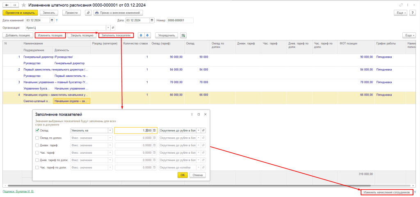
Task: Open the Еще menu above the table
Action: (409, 35)
